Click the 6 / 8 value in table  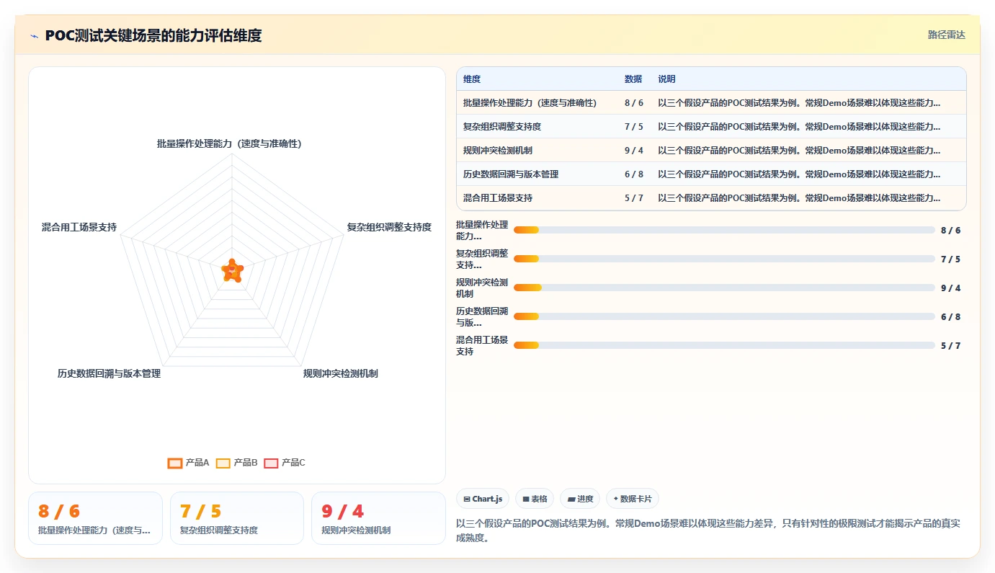pyautogui.click(x=634, y=174)
